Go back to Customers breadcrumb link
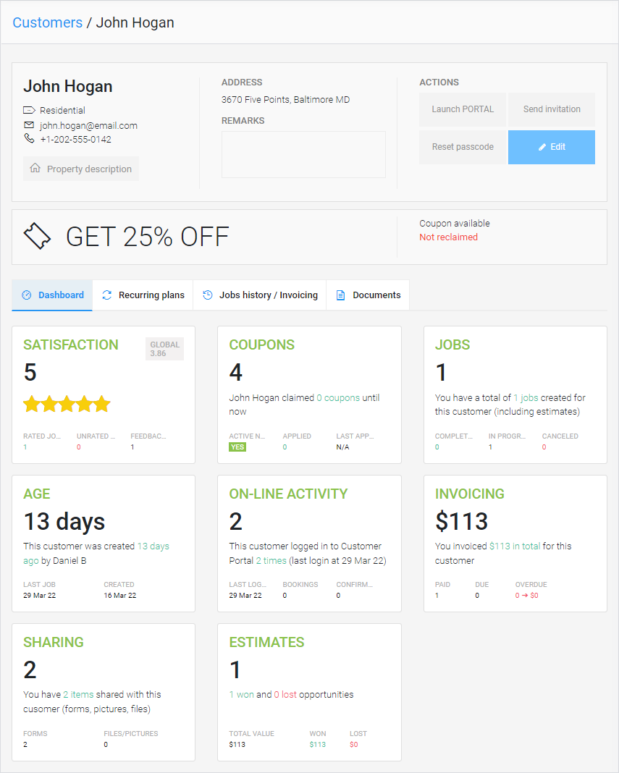619x773 pixels. (48, 22)
